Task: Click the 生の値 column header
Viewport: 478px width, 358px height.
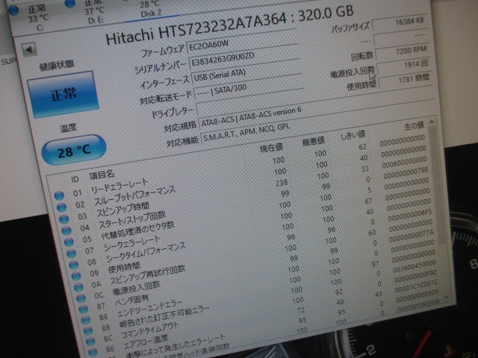Action: pos(414,126)
